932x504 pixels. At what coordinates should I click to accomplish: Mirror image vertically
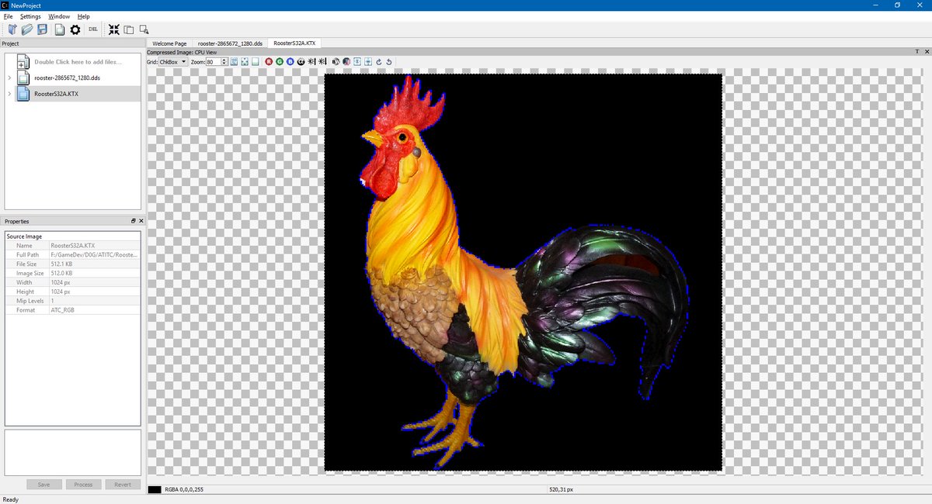point(368,61)
